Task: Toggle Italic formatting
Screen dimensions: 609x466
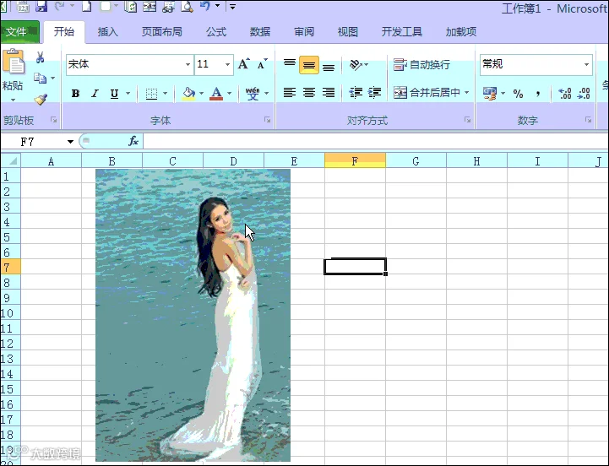Action: coord(95,94)
